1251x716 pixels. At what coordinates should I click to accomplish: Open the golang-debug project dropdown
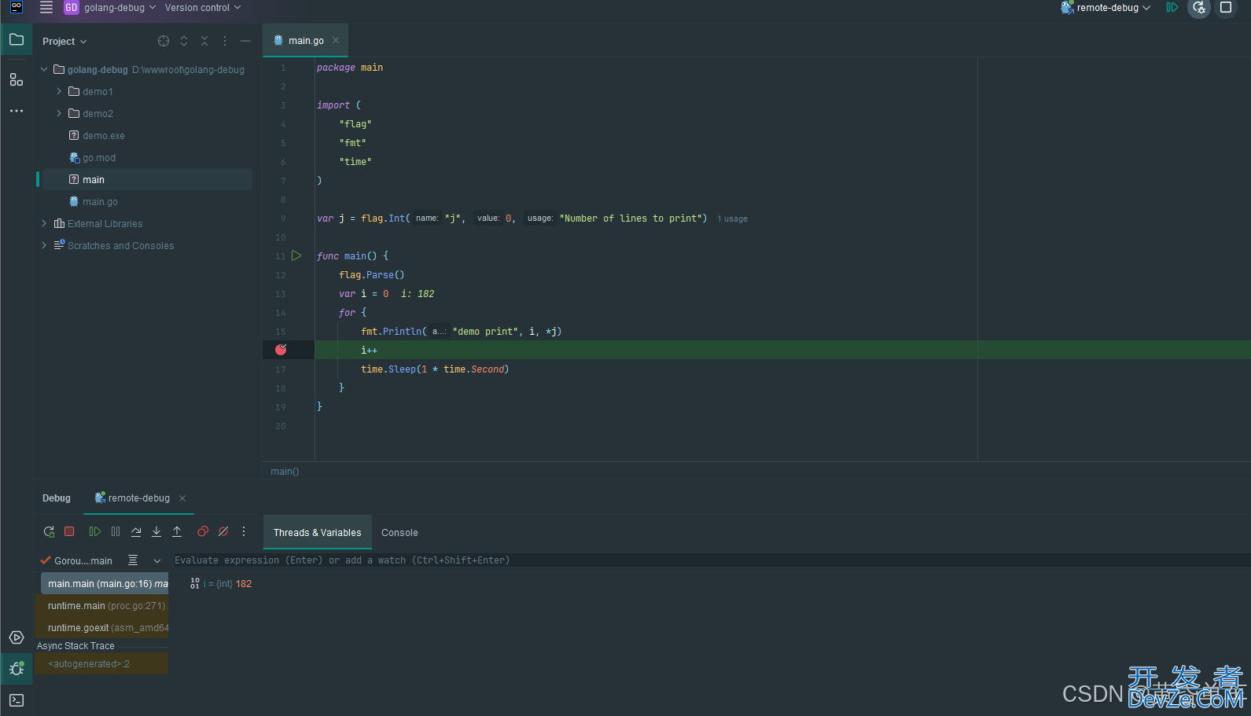[x=110, y=8]
